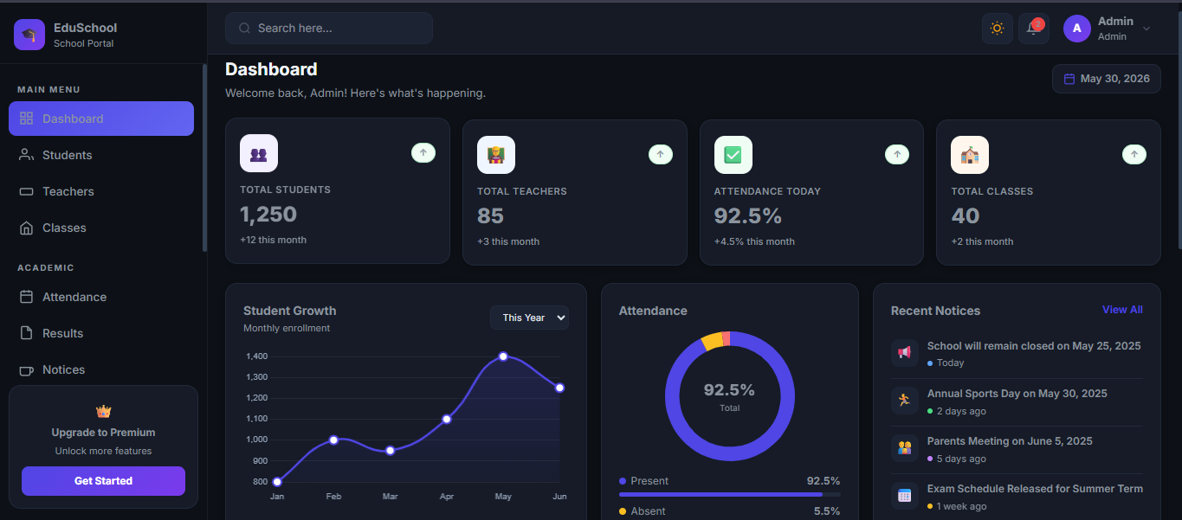Click the Results document icon in sidebar
The width and height of the screenshot is (1182, 520).
point(26,333)
